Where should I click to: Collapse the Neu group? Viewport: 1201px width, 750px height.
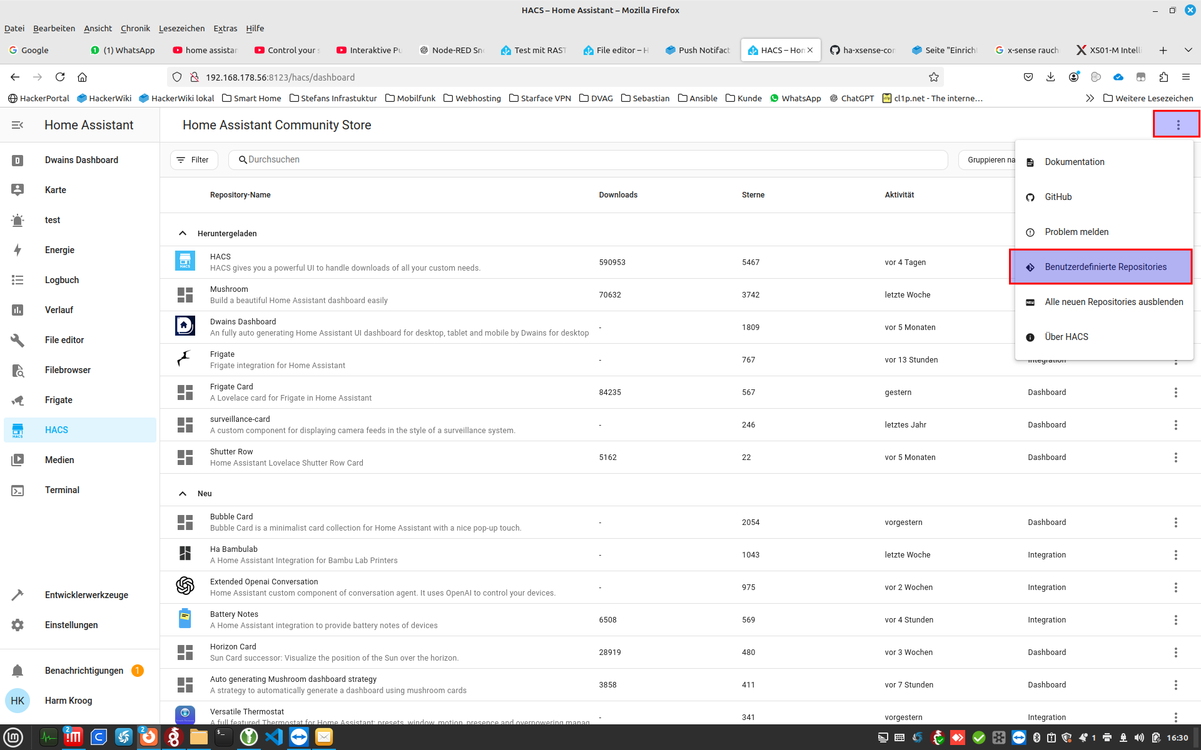[183, 493]
